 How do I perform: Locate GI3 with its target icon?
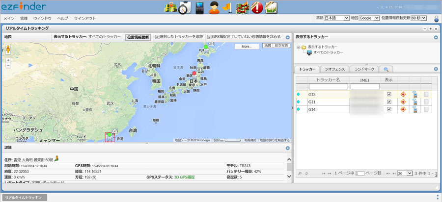(403, 95)
